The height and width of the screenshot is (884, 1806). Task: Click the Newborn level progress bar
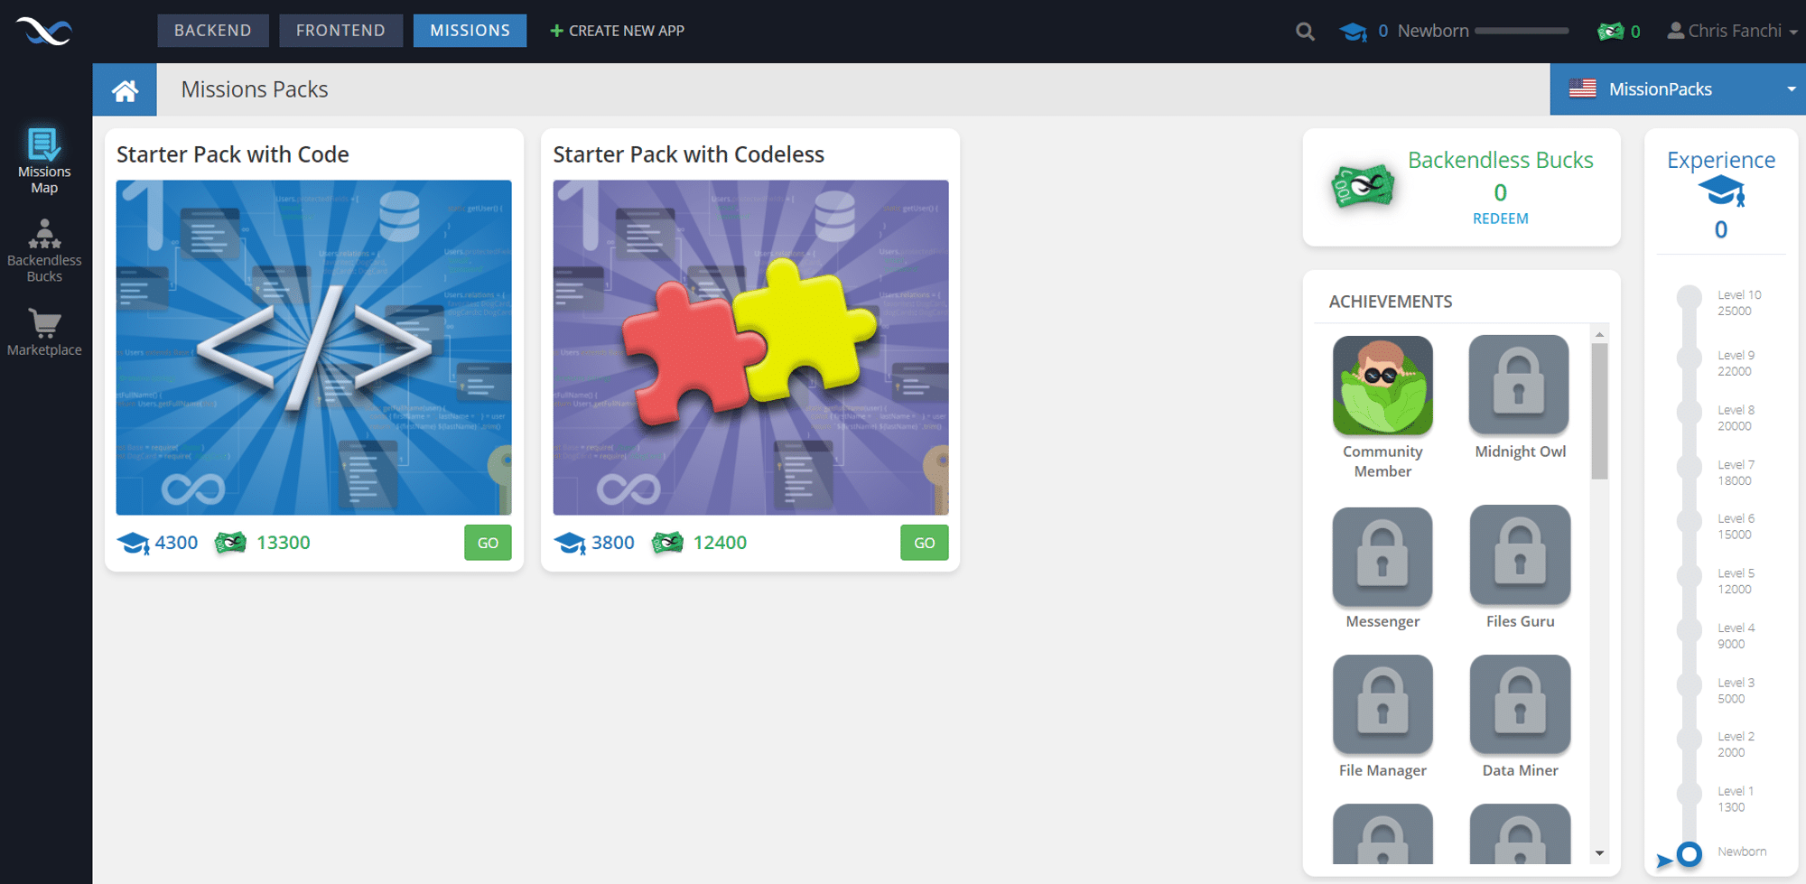[x=1522, y=32]
